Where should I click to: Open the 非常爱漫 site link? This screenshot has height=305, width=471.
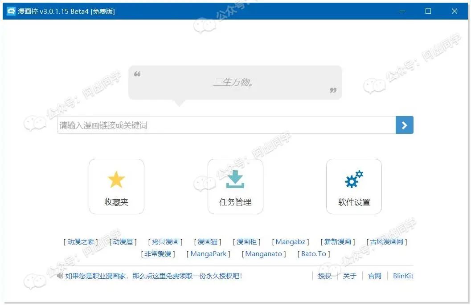[158, 254]
